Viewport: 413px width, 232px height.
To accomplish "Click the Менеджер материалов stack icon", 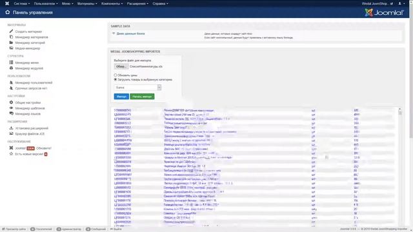I will (11, 37).
